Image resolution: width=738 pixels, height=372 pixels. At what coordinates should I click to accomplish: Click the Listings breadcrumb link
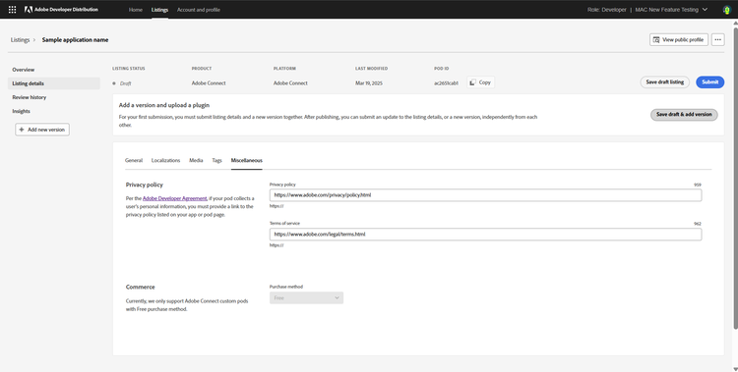21,40
